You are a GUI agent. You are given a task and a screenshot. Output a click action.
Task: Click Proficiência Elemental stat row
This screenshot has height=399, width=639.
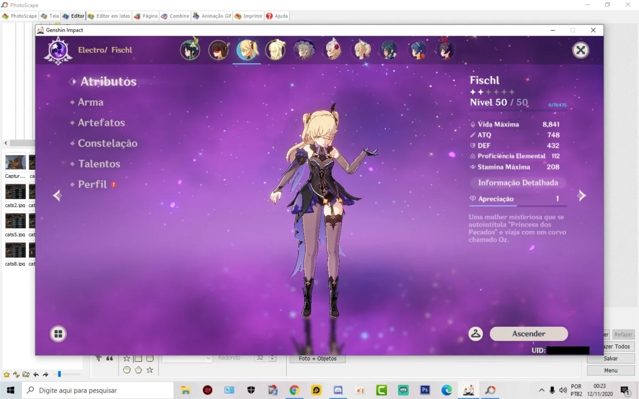515,156
